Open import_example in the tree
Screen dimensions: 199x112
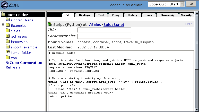[x=24, y=47]
